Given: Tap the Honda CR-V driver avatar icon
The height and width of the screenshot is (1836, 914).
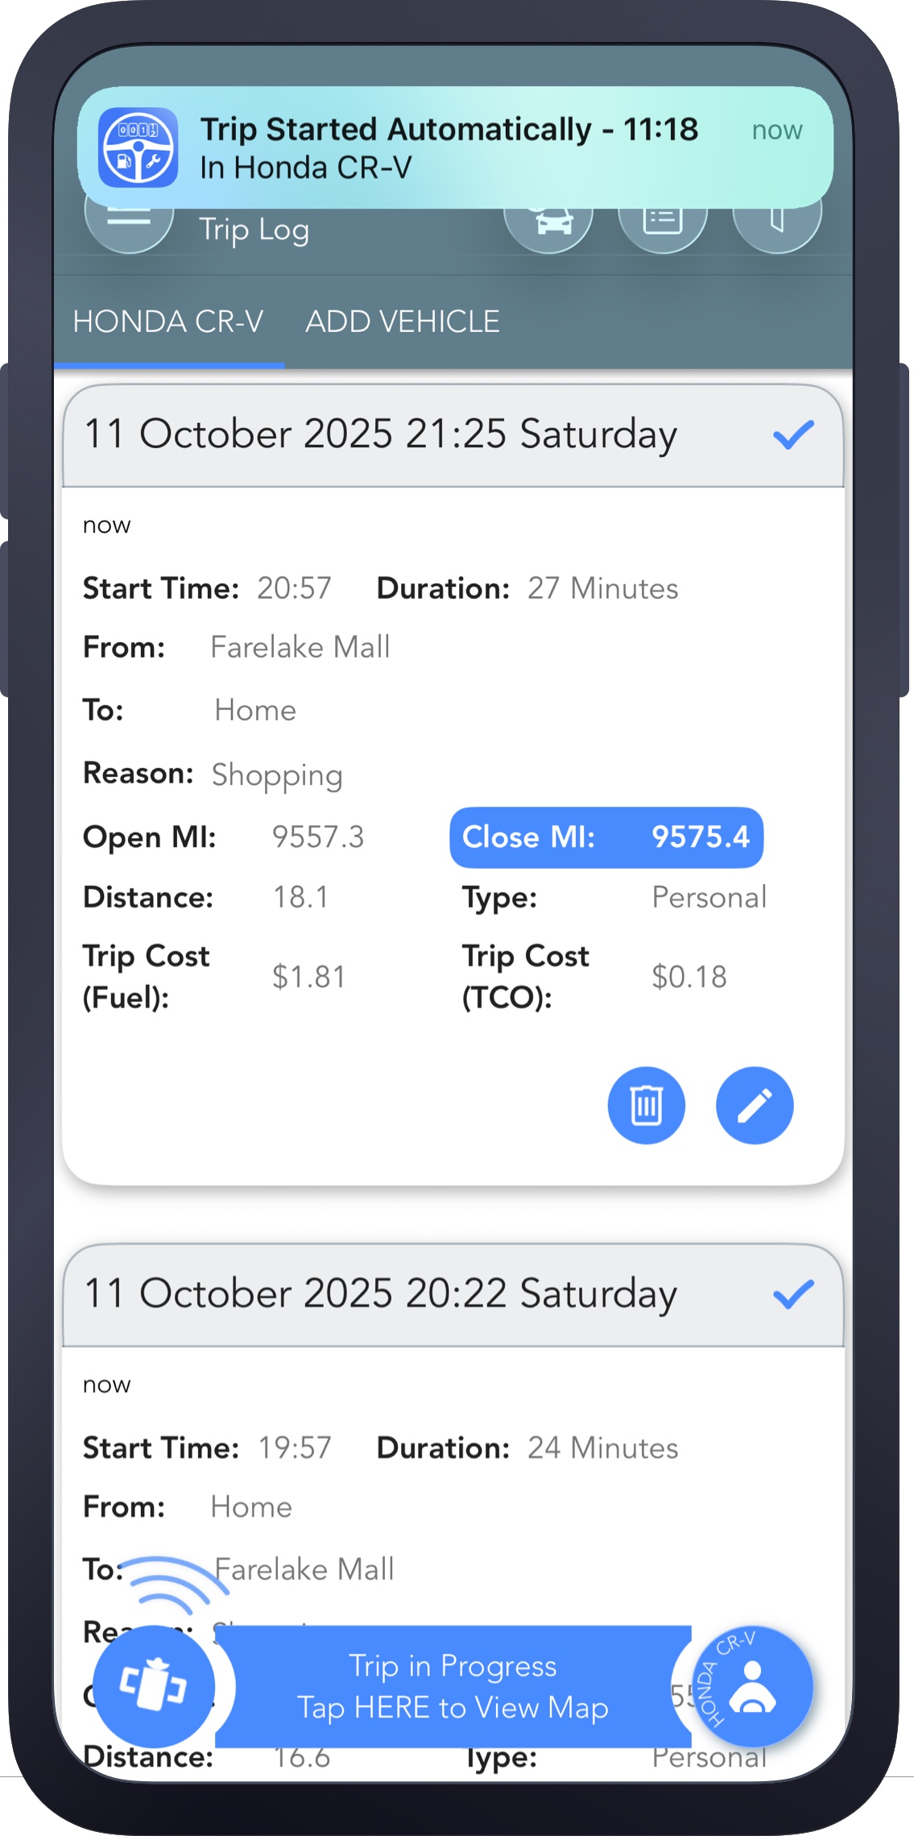Looking at the screenshot, I should (753, 1686).
